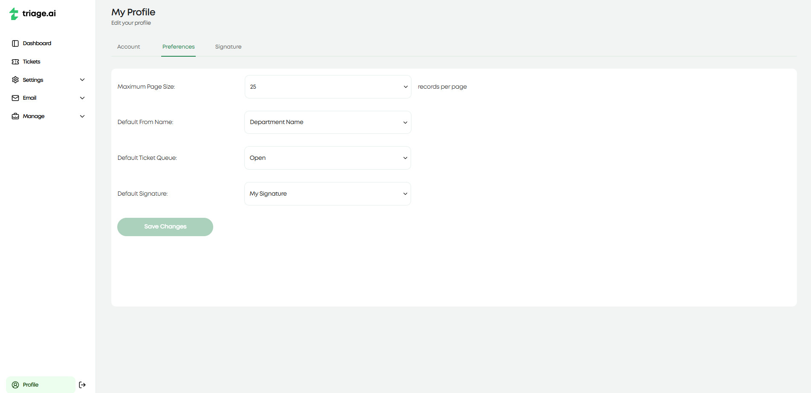811x393 pixels.
Task: Click the logout icon next to Profile
Action: (82, 384)
